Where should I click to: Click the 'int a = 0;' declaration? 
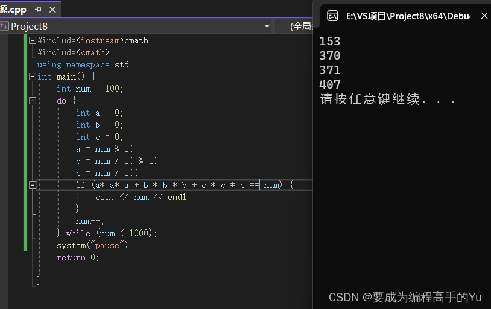100,113
